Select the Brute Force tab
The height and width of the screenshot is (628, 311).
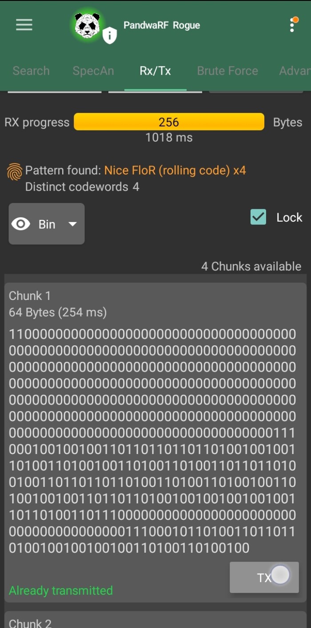(227, 71)
